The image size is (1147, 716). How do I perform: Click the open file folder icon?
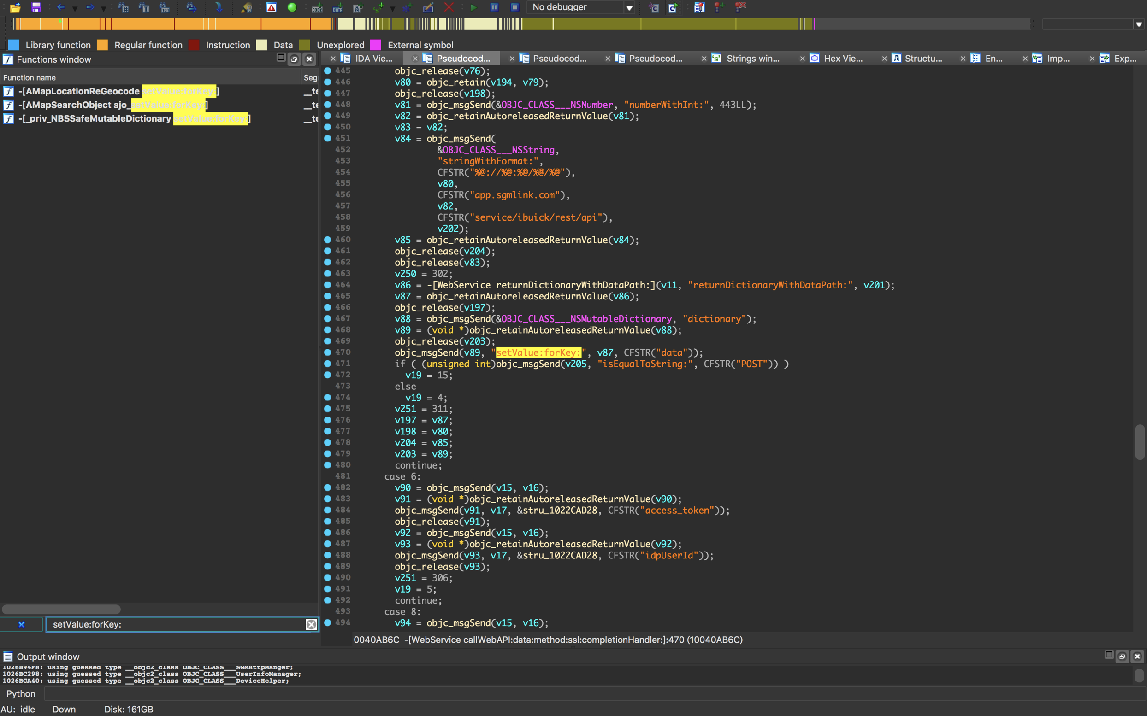click(15, 7)
